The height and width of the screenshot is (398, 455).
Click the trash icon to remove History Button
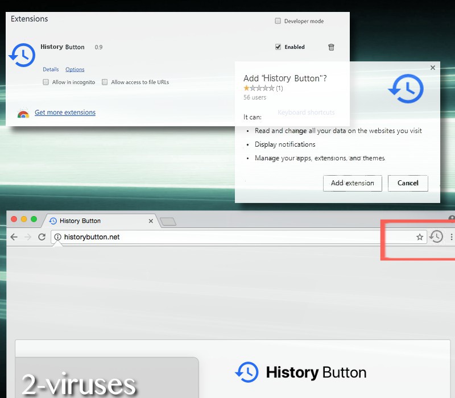tap(332, 48)
